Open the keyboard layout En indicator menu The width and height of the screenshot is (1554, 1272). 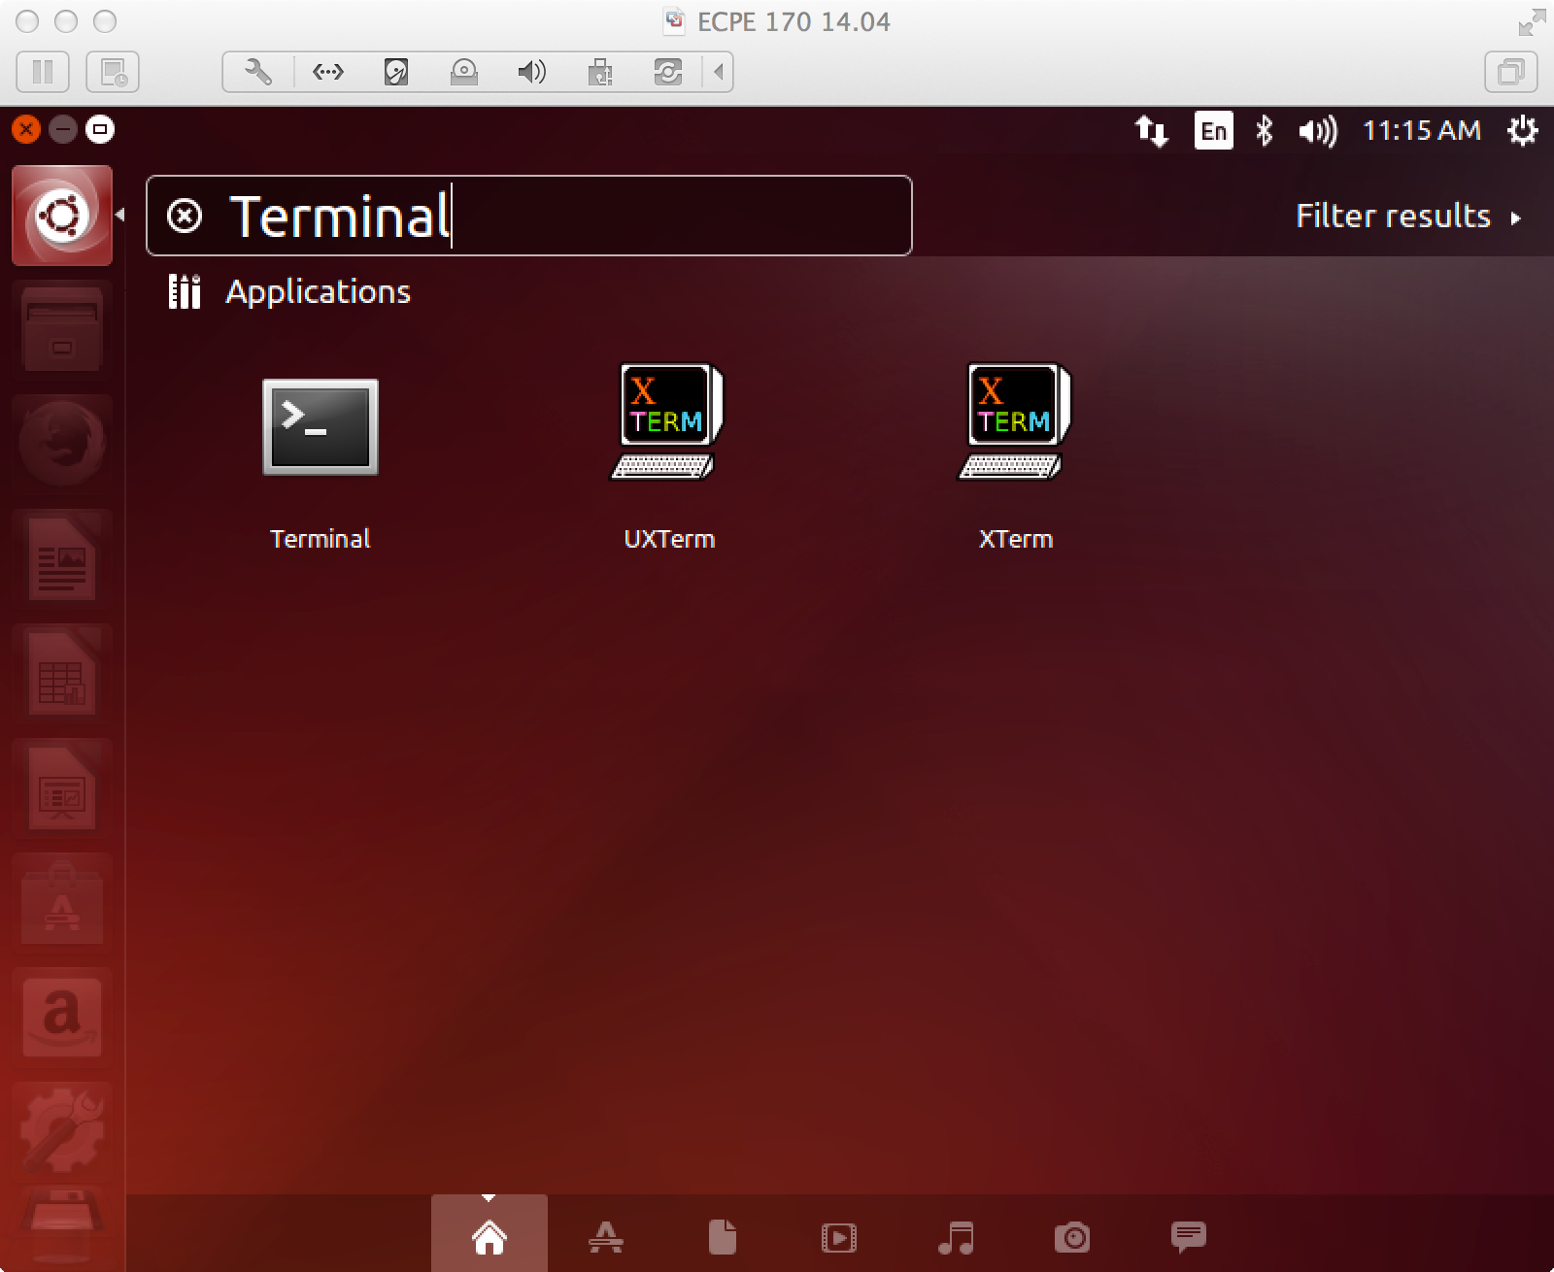pos(1212,130)
